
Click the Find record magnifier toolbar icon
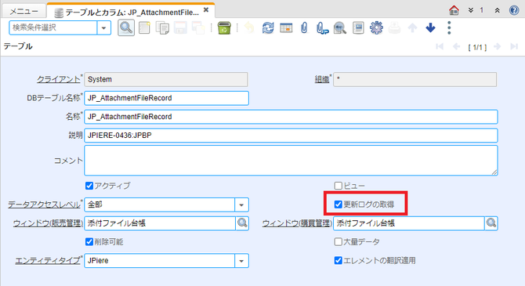[126, 27]
